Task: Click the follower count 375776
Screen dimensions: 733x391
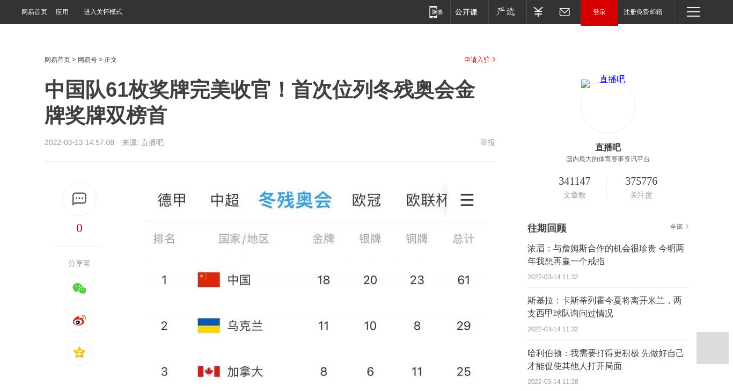Action: pyautogui.click(x=641, y=181)
